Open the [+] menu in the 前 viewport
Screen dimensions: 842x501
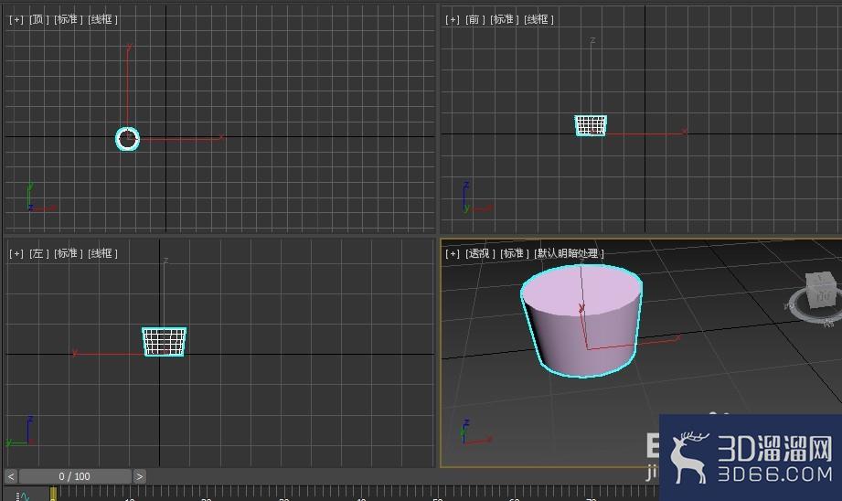pos(453,19)
